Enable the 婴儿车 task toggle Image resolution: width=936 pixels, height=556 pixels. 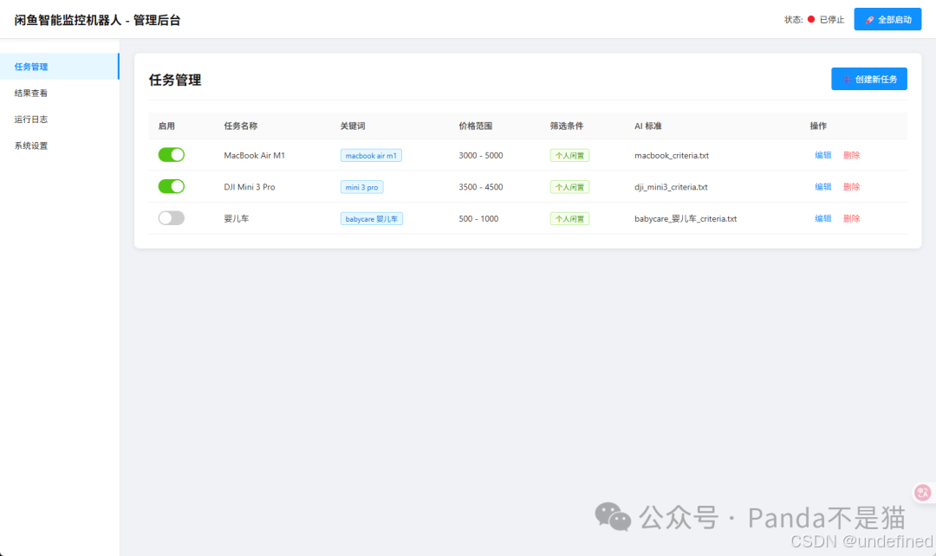click(x=172, y=218)
